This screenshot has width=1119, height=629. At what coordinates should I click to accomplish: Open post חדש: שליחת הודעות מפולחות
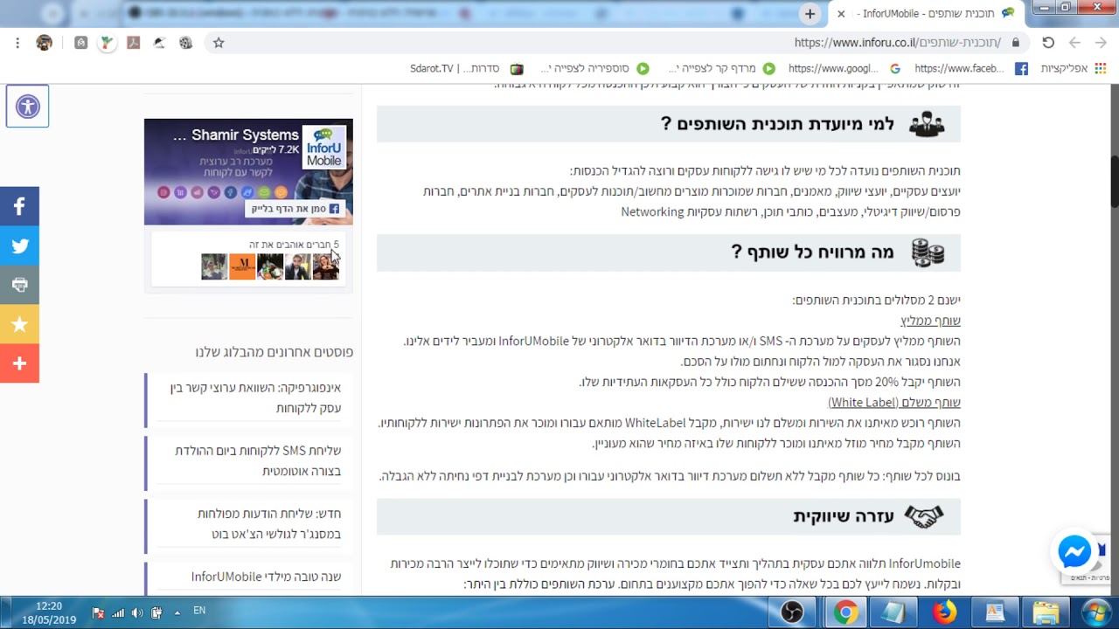click(x=269, y=523)
